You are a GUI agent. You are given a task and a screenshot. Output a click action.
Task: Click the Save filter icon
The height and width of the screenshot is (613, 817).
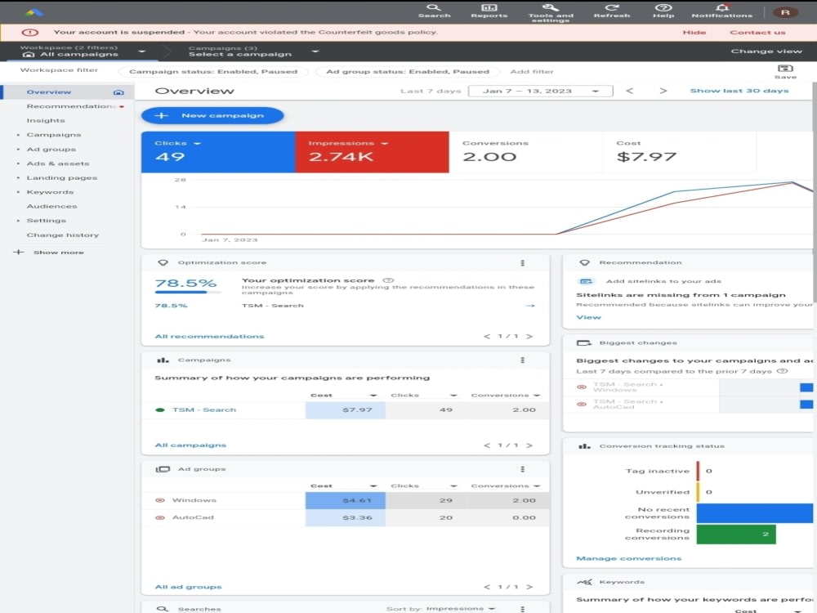(785, 71)
